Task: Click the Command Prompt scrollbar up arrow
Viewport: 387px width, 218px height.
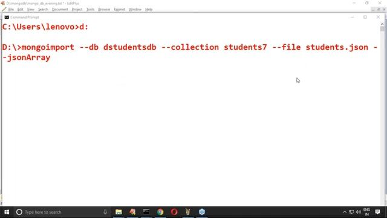Action: click(x=382, y=24)
